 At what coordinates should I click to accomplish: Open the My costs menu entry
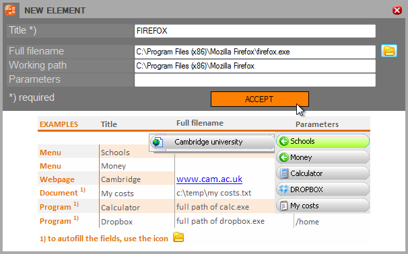pos(322,206)
